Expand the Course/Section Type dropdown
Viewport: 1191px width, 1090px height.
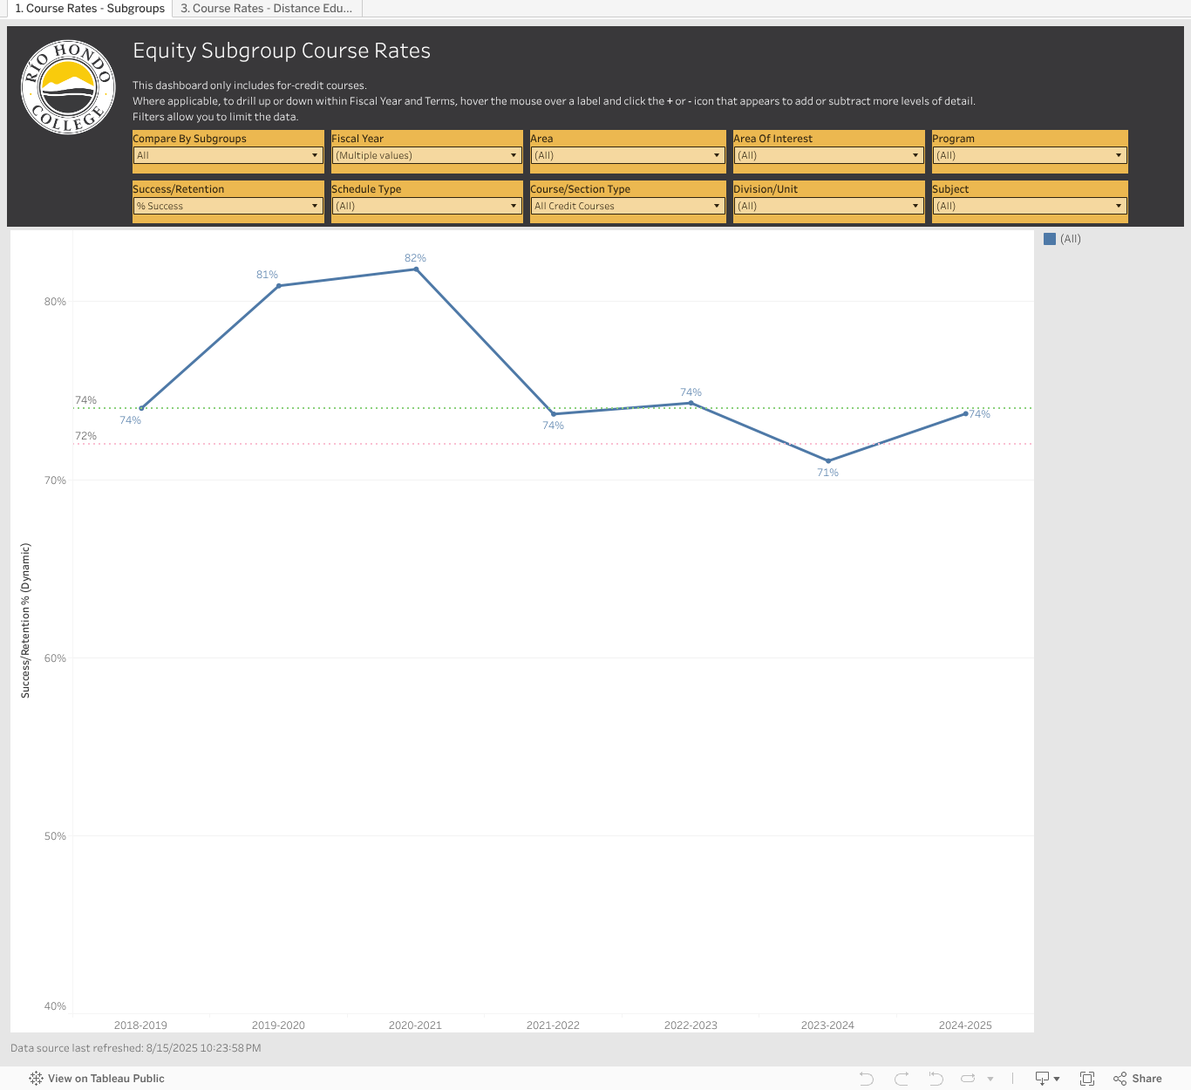(x=627, y=206)
